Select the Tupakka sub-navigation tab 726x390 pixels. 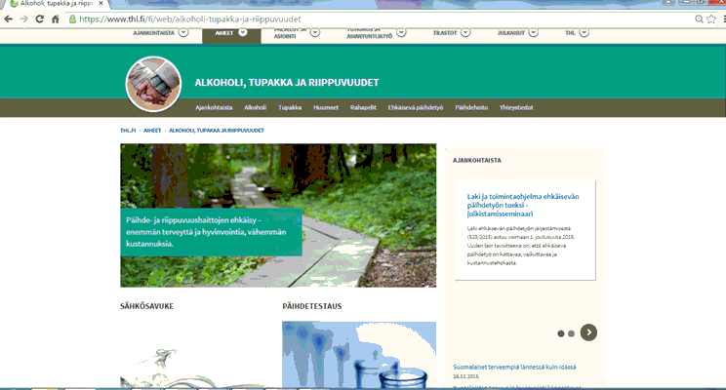pyautogui.click(x=290, y=107)
